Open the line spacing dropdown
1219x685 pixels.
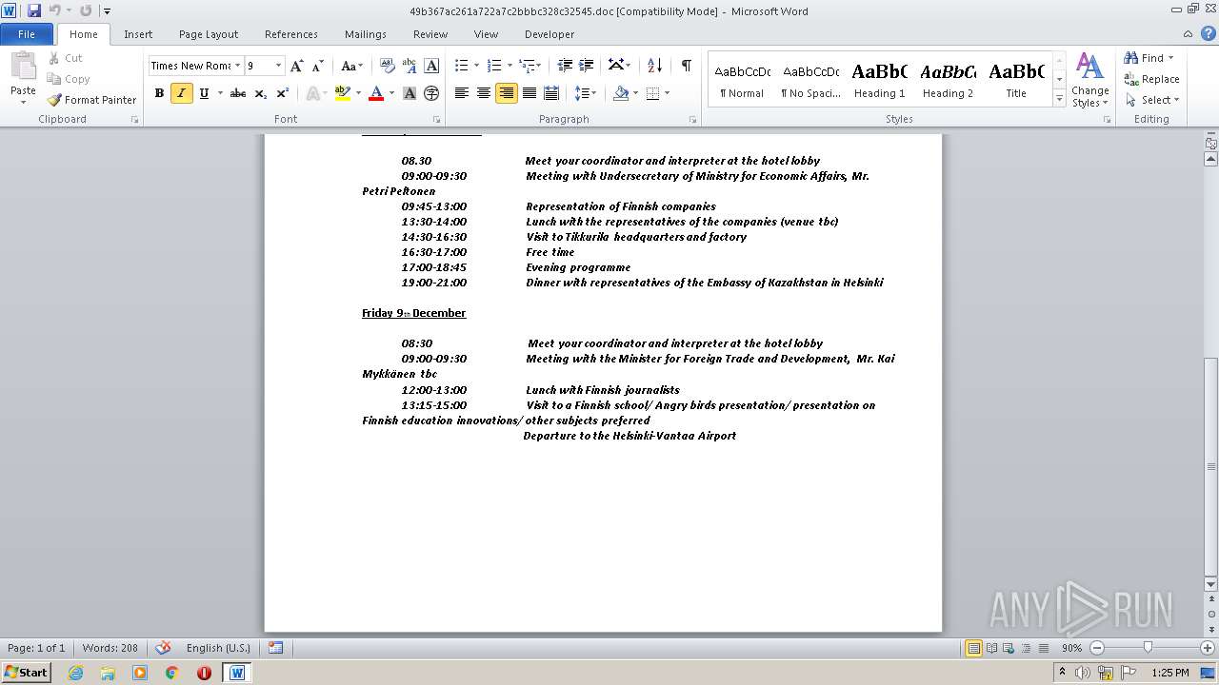(586, 93)
